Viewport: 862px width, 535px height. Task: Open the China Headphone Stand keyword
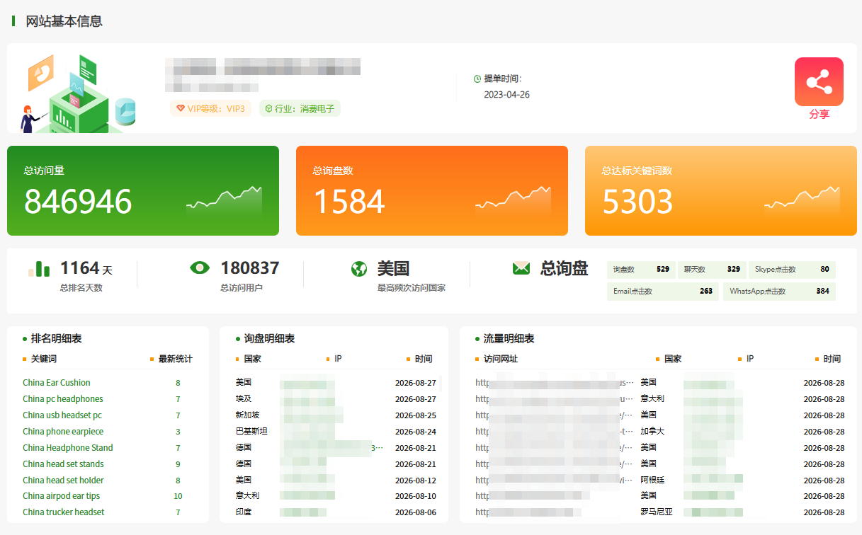pos(68,448)
